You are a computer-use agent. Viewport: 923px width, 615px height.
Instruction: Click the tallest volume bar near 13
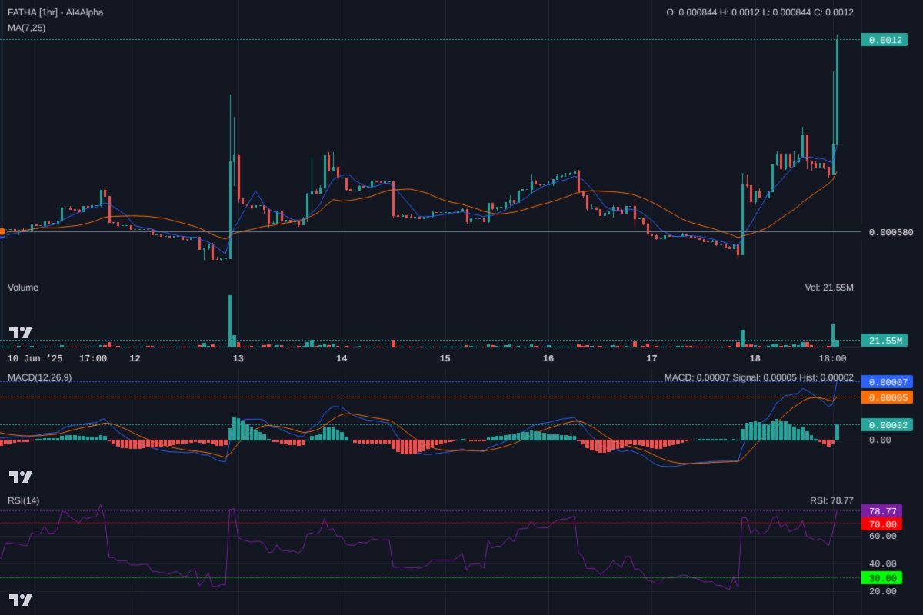point(229,321)
